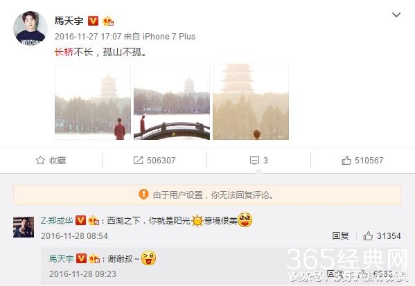Open 馬天宇 name in the nested reply
This screenshot has width=415, height=286.
coord(62,258)
